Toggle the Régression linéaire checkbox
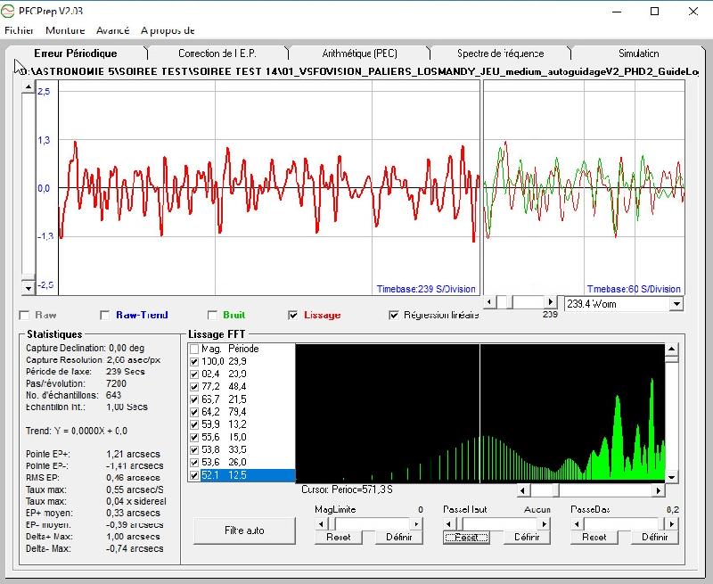 tap(394, 316)
